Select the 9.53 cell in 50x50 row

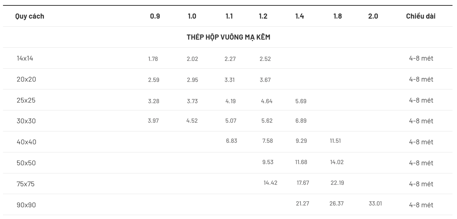tap(268, 162)
